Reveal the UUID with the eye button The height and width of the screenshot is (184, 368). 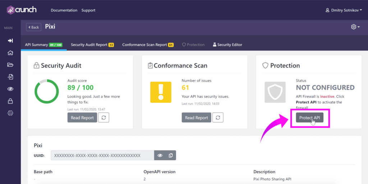point(160,155)
